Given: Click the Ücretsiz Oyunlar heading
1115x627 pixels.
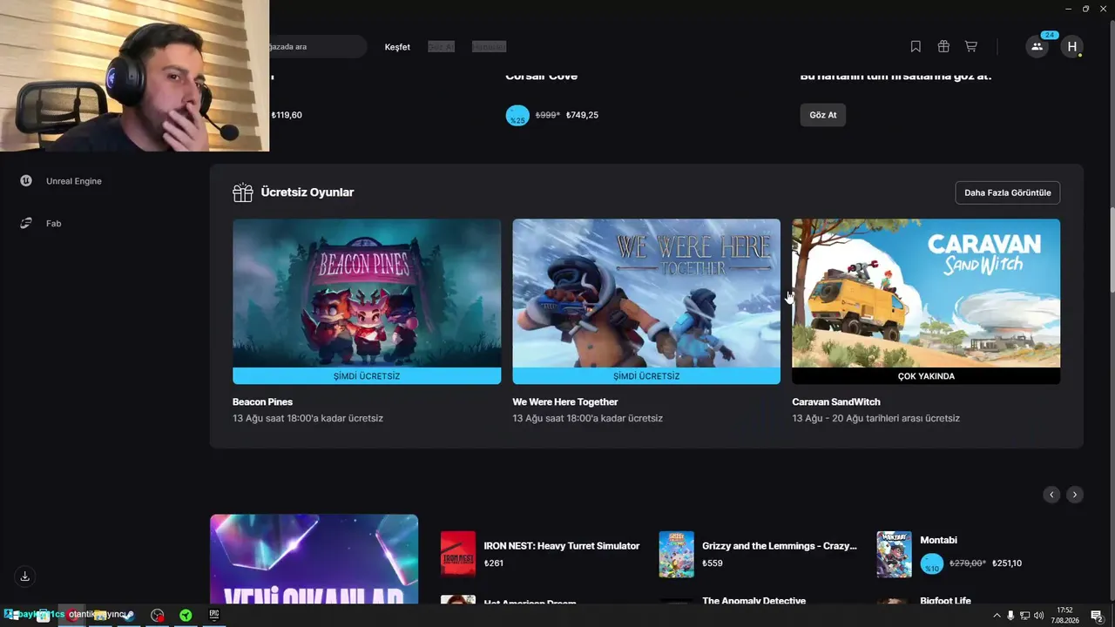Looking at the screenshot, I should 307,192.
